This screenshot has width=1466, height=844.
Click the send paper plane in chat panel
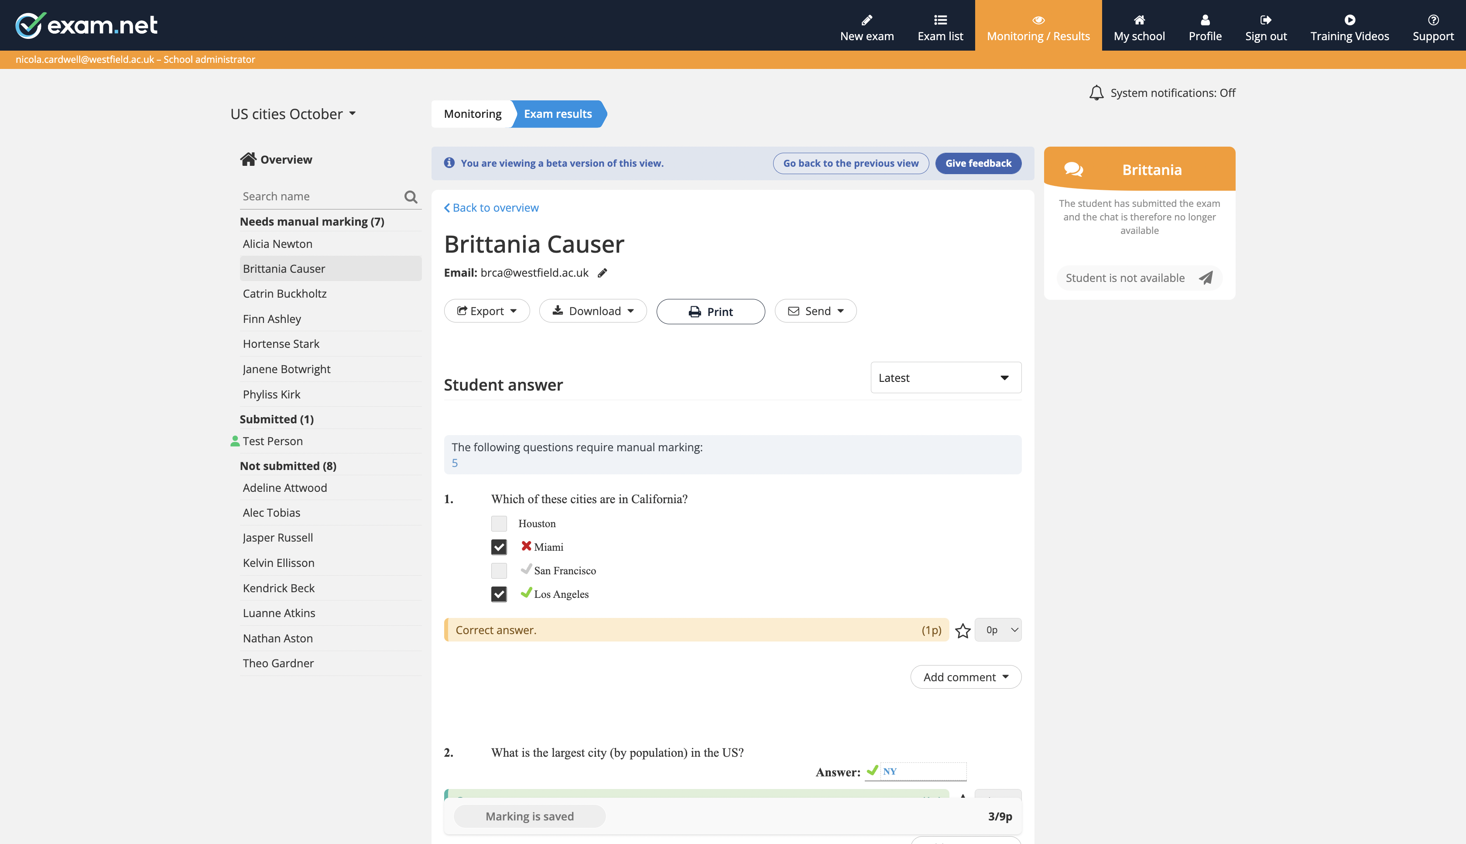pyautogui.click(x=1206, y=278)
